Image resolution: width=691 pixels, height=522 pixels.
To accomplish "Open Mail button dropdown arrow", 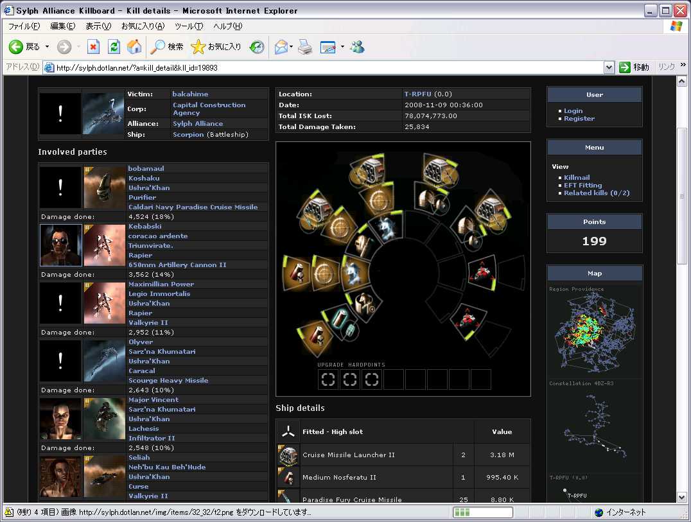I will [x=292, y=47].
